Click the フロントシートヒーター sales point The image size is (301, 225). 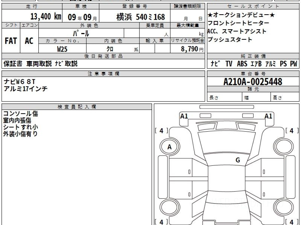click(x=238, y=23)
